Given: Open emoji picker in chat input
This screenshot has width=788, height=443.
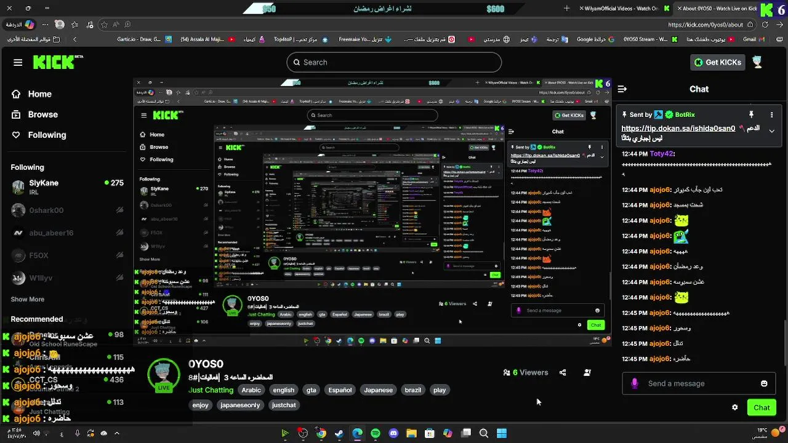Looking at the screenshot, I should point(764,383).
